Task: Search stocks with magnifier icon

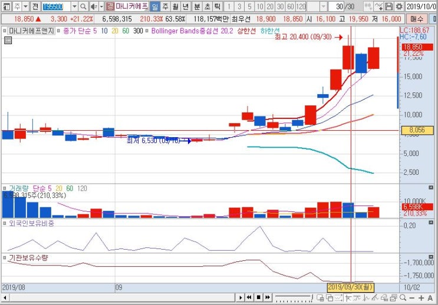Action: click(x=83, y=6)
